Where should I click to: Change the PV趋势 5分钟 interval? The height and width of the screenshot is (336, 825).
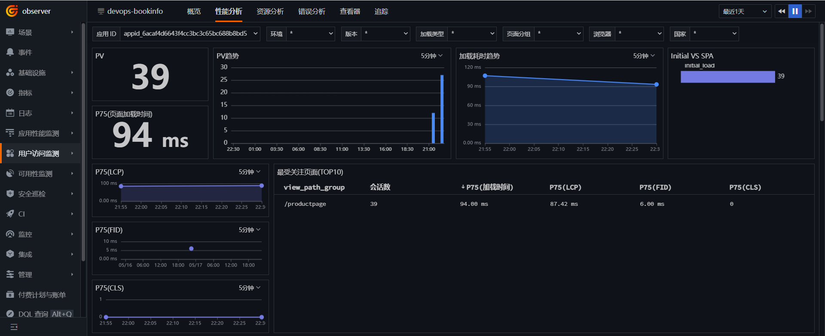point(432,56)
